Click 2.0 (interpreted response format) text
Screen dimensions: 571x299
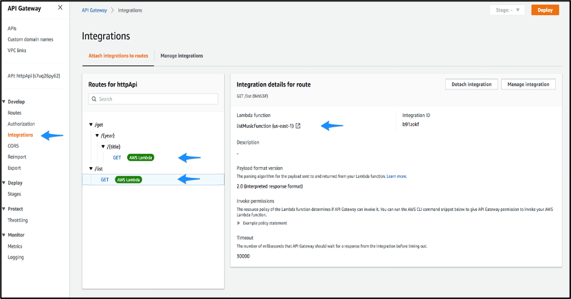[x=269, y=186]
